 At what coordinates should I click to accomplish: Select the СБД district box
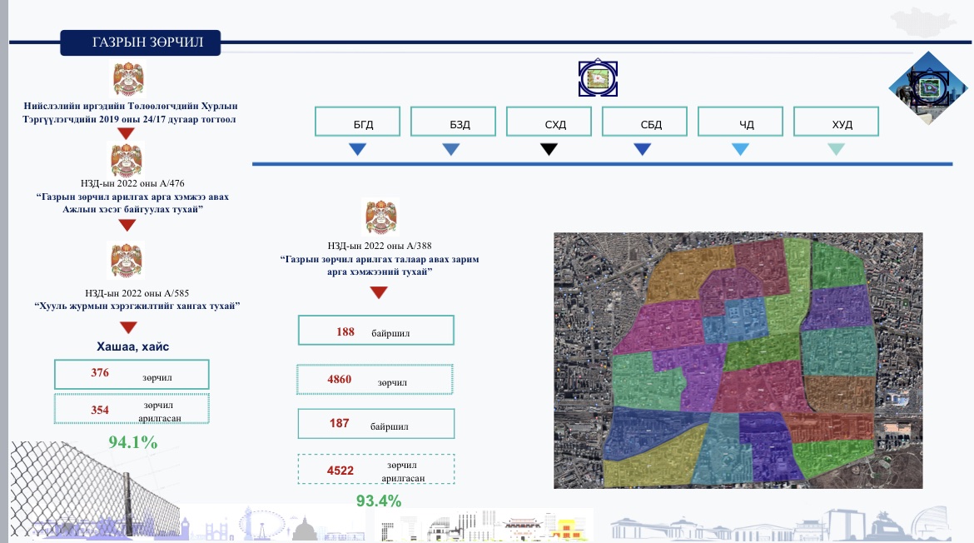tap(646, 122)
